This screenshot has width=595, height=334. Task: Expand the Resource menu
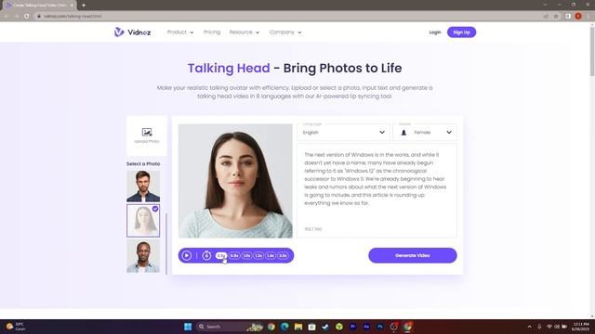[245, 32]
